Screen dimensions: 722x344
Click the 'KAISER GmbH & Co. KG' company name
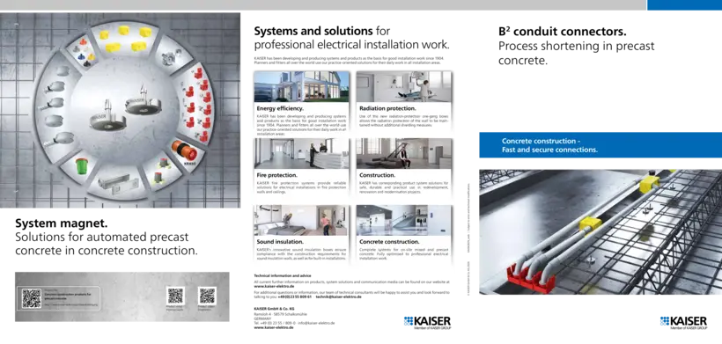(x=275, y=308)
